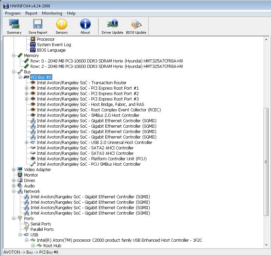271x256 pixels.
Task: Select the BIOS Language entry
Action: (51, 50)
